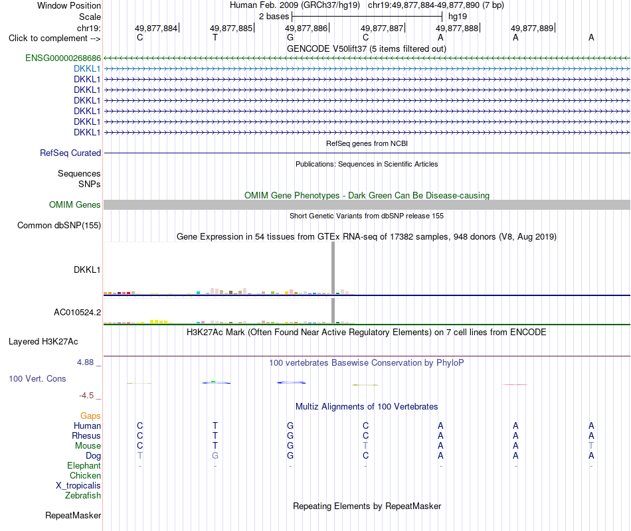
Task: Click position label 49,877,887 in ruler
Action: coord(382,28)
